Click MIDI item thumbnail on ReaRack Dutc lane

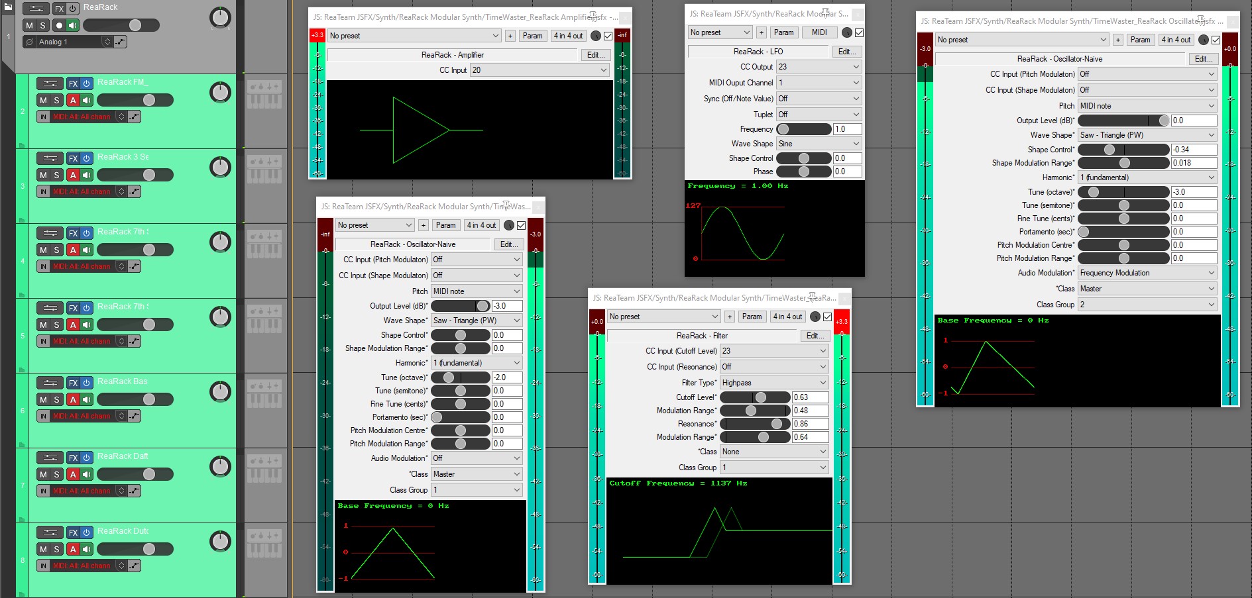click(264, 544)
